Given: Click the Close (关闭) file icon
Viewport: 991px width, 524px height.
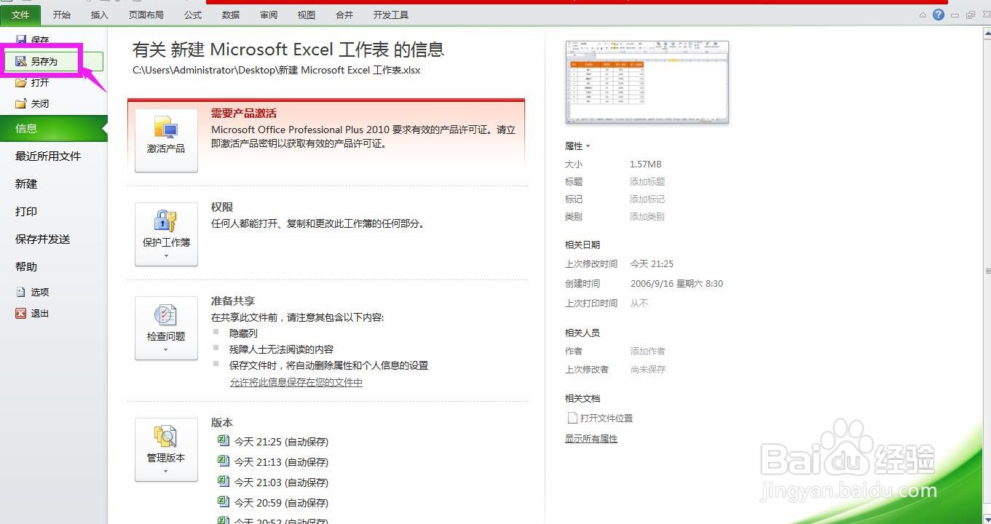Looking at the screenshot, I should coord(21,104).
